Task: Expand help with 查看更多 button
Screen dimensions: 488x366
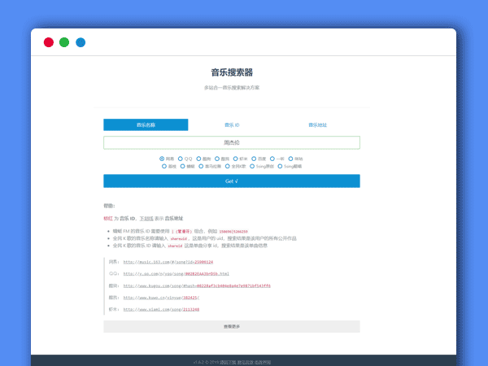Action: click(x=231, y=326)
